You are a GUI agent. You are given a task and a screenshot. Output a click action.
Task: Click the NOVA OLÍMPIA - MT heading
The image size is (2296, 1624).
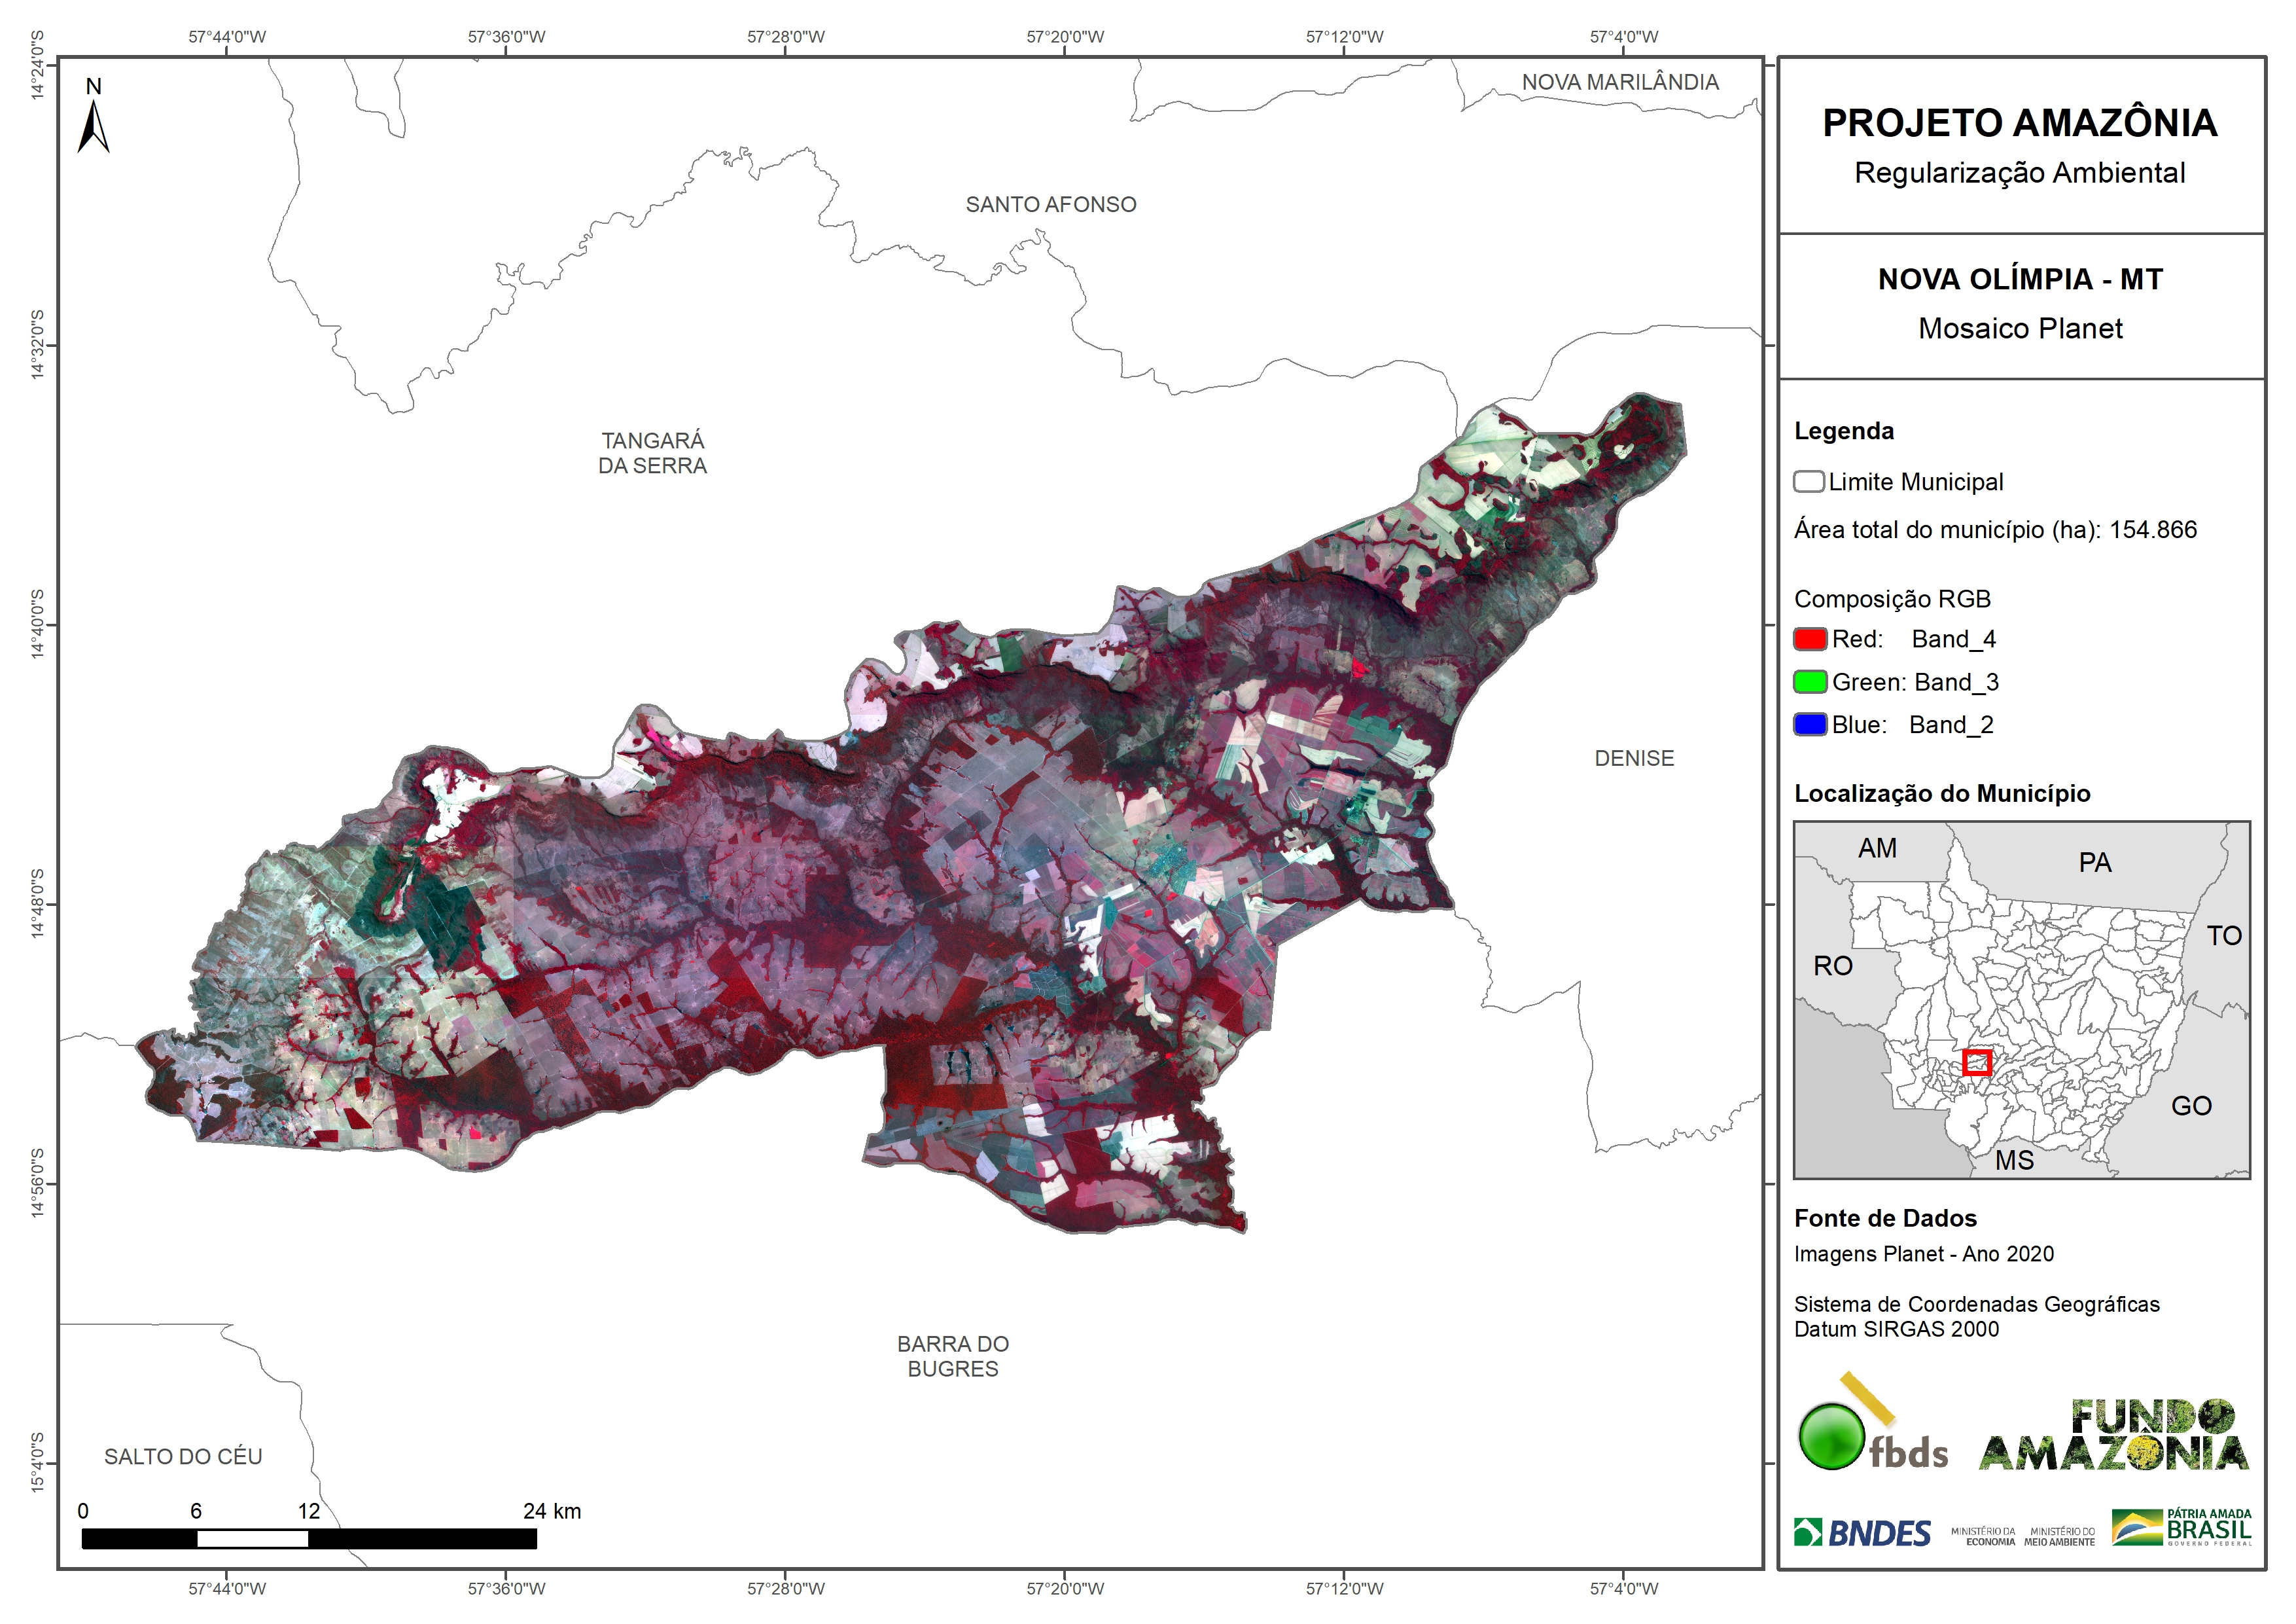pyautogui.click(x=2019, y=279)
